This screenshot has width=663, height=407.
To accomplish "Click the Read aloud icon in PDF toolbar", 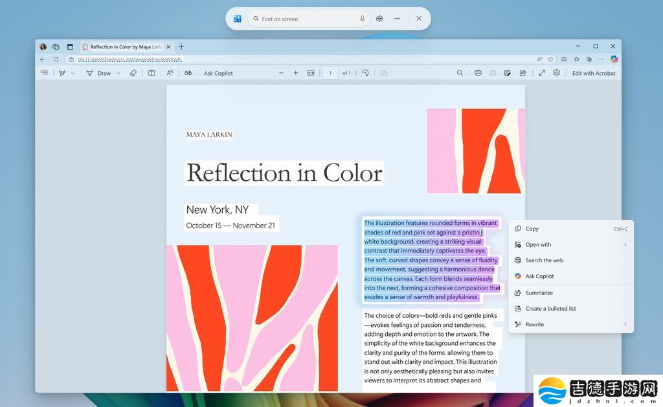I will (x=170, y=73).
